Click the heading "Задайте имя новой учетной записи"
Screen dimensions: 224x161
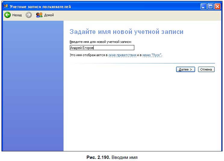[x=126, y=32]
